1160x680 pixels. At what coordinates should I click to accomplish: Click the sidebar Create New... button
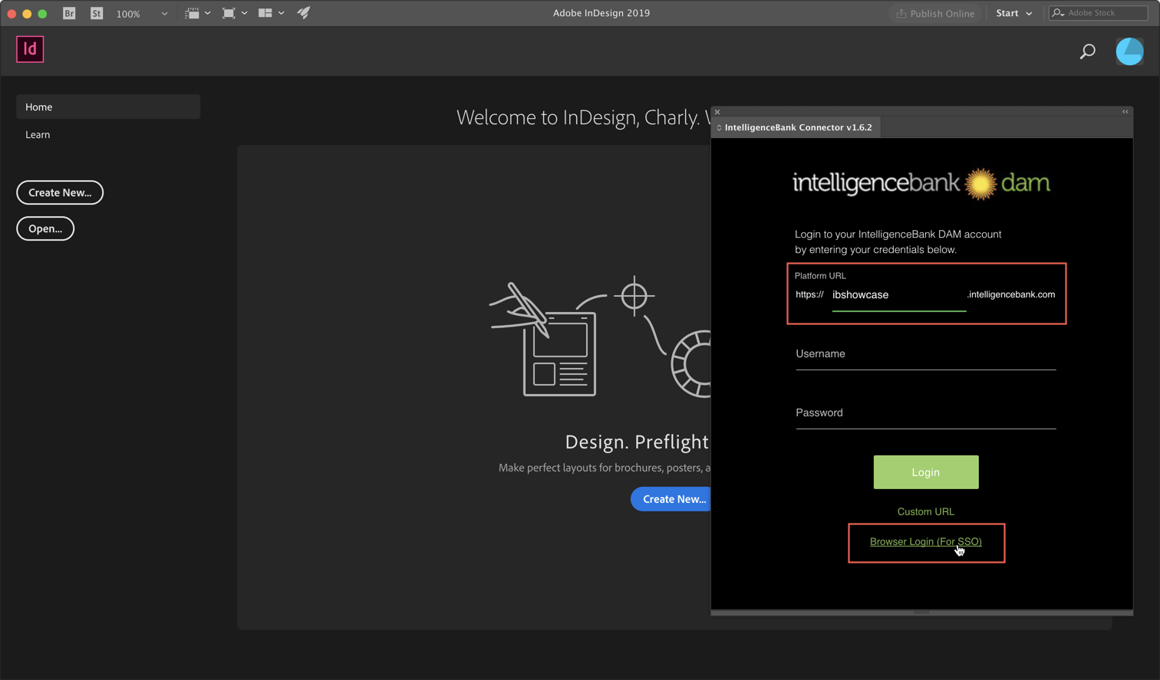(60, 192)
